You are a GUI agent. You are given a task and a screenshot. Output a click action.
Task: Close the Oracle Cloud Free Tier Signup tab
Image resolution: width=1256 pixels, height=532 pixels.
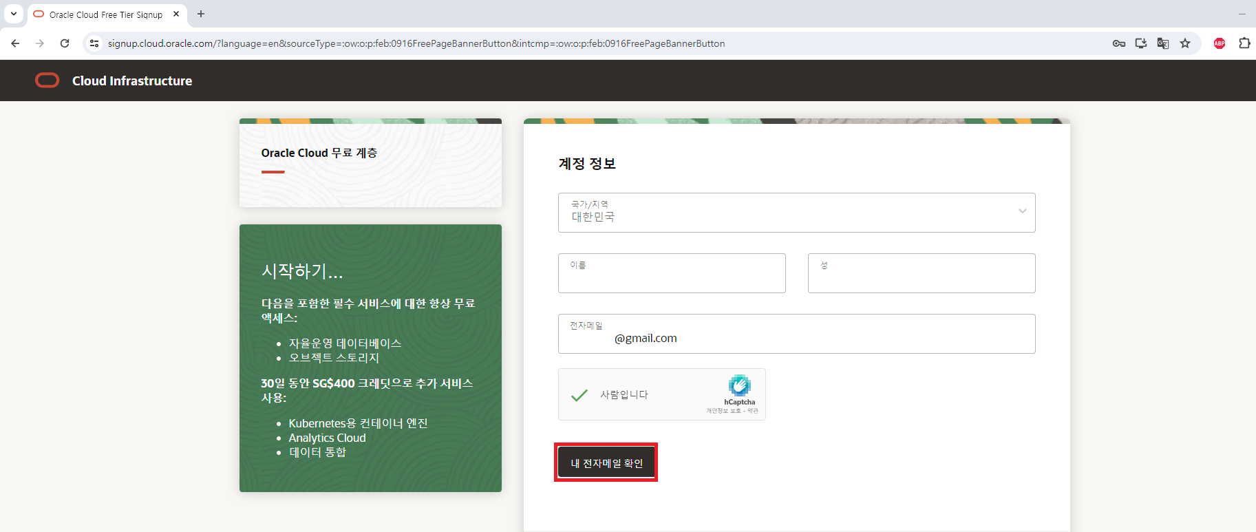coord(176,14)
